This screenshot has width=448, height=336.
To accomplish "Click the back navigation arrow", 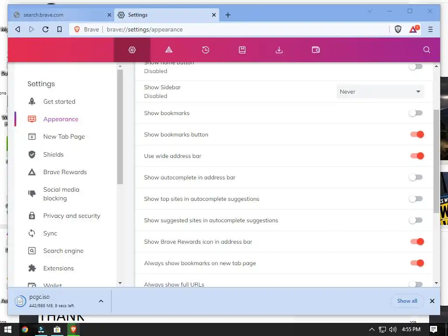I will [x=17, y=29].
